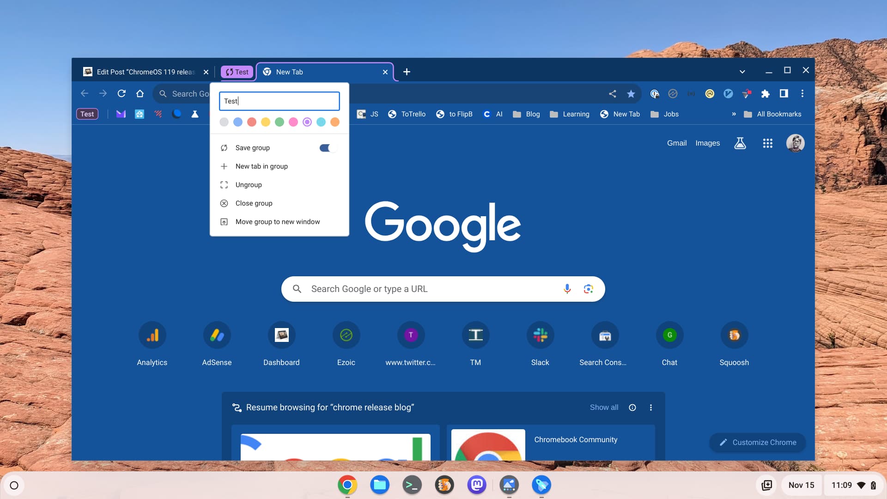Select Close group from the menu
The height and width of the screenshot is (499, 887).
tap(279, 203)
